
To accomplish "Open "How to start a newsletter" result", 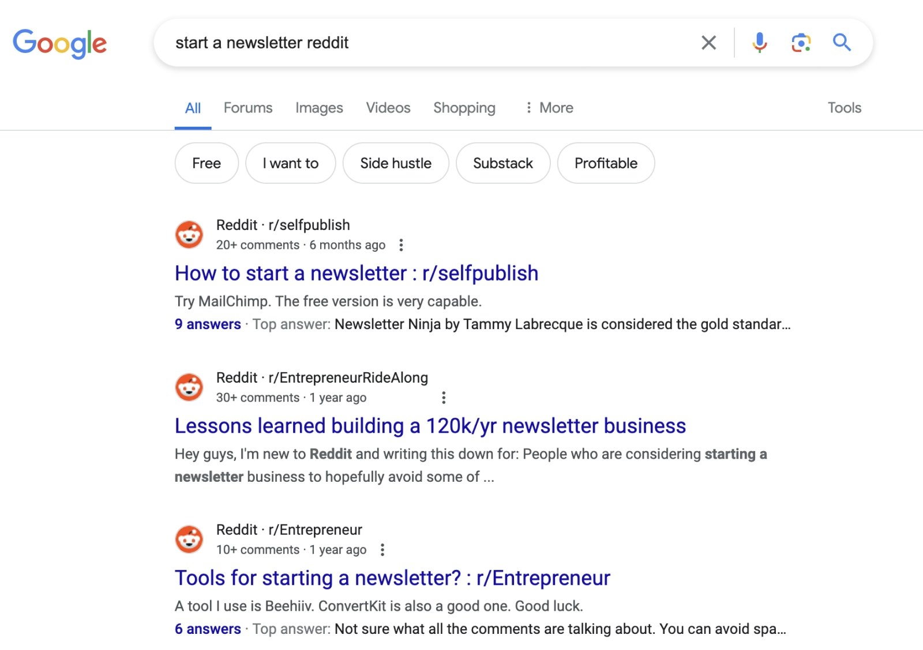I will (x=357, y=273).
